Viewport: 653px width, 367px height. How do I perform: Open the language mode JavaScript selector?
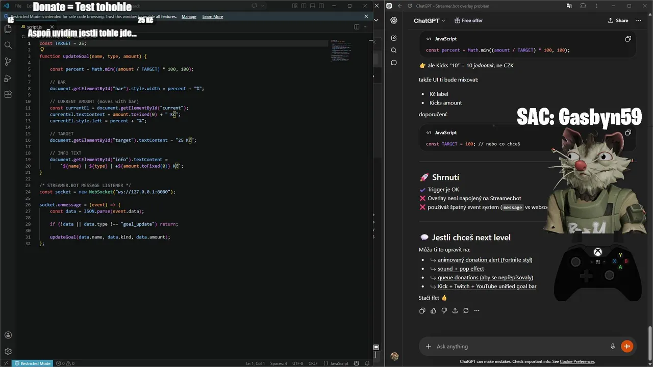click(x=339, y=363)
